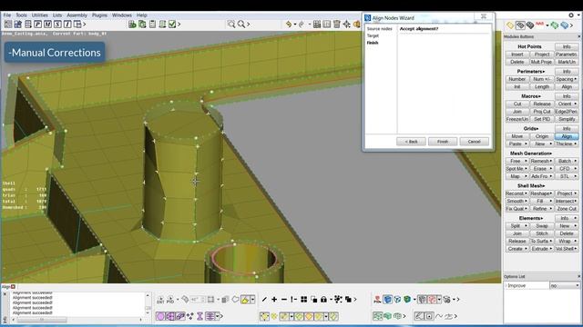Click the 'I' includes list icon
This screenshot has width=583, height=327.
(x=67, y=25)
